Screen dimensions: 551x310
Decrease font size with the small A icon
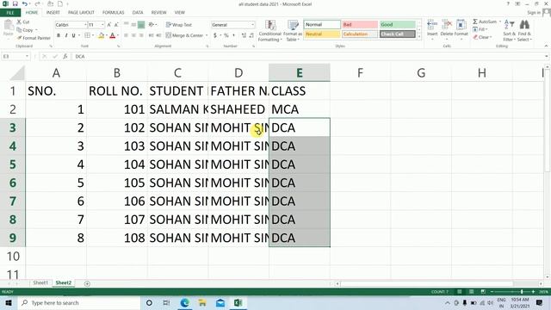pos(116,25)
